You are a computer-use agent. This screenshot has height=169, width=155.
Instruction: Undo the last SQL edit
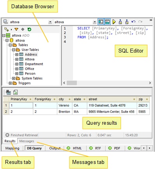coord(134,22)
